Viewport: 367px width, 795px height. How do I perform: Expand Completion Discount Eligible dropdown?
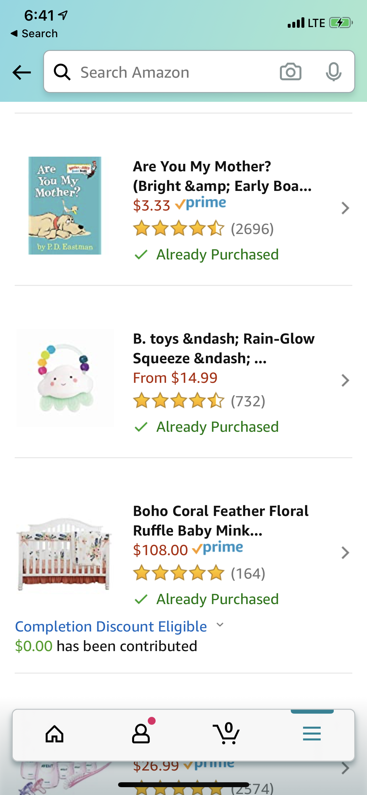pos(220,625)
